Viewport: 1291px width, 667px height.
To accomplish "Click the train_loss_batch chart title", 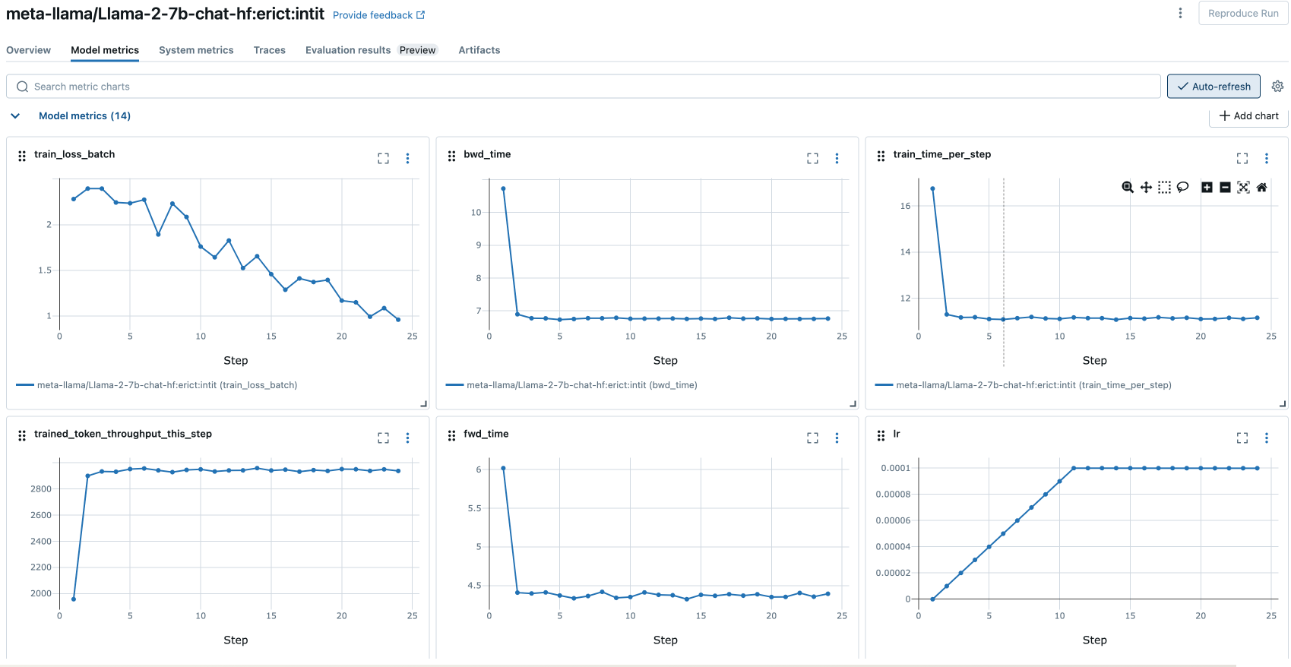I will point(74,154).
